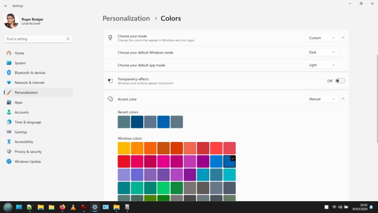Screen dimensions: 378x213
Task: Open the blue desktop icon beside Start
Action: click(19, 207)
